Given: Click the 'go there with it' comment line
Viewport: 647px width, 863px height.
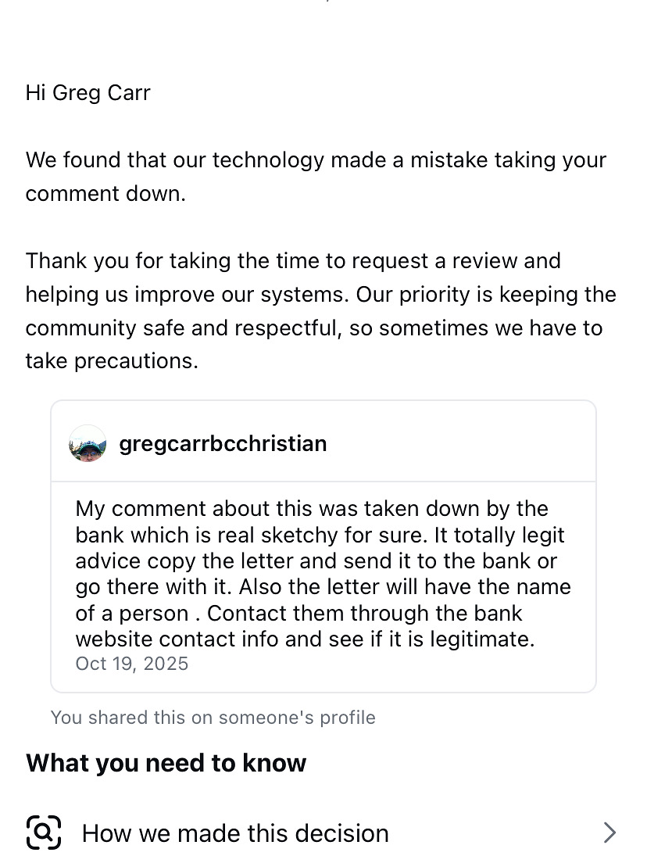Looking at the screenshot, I should tap(323, 586).
